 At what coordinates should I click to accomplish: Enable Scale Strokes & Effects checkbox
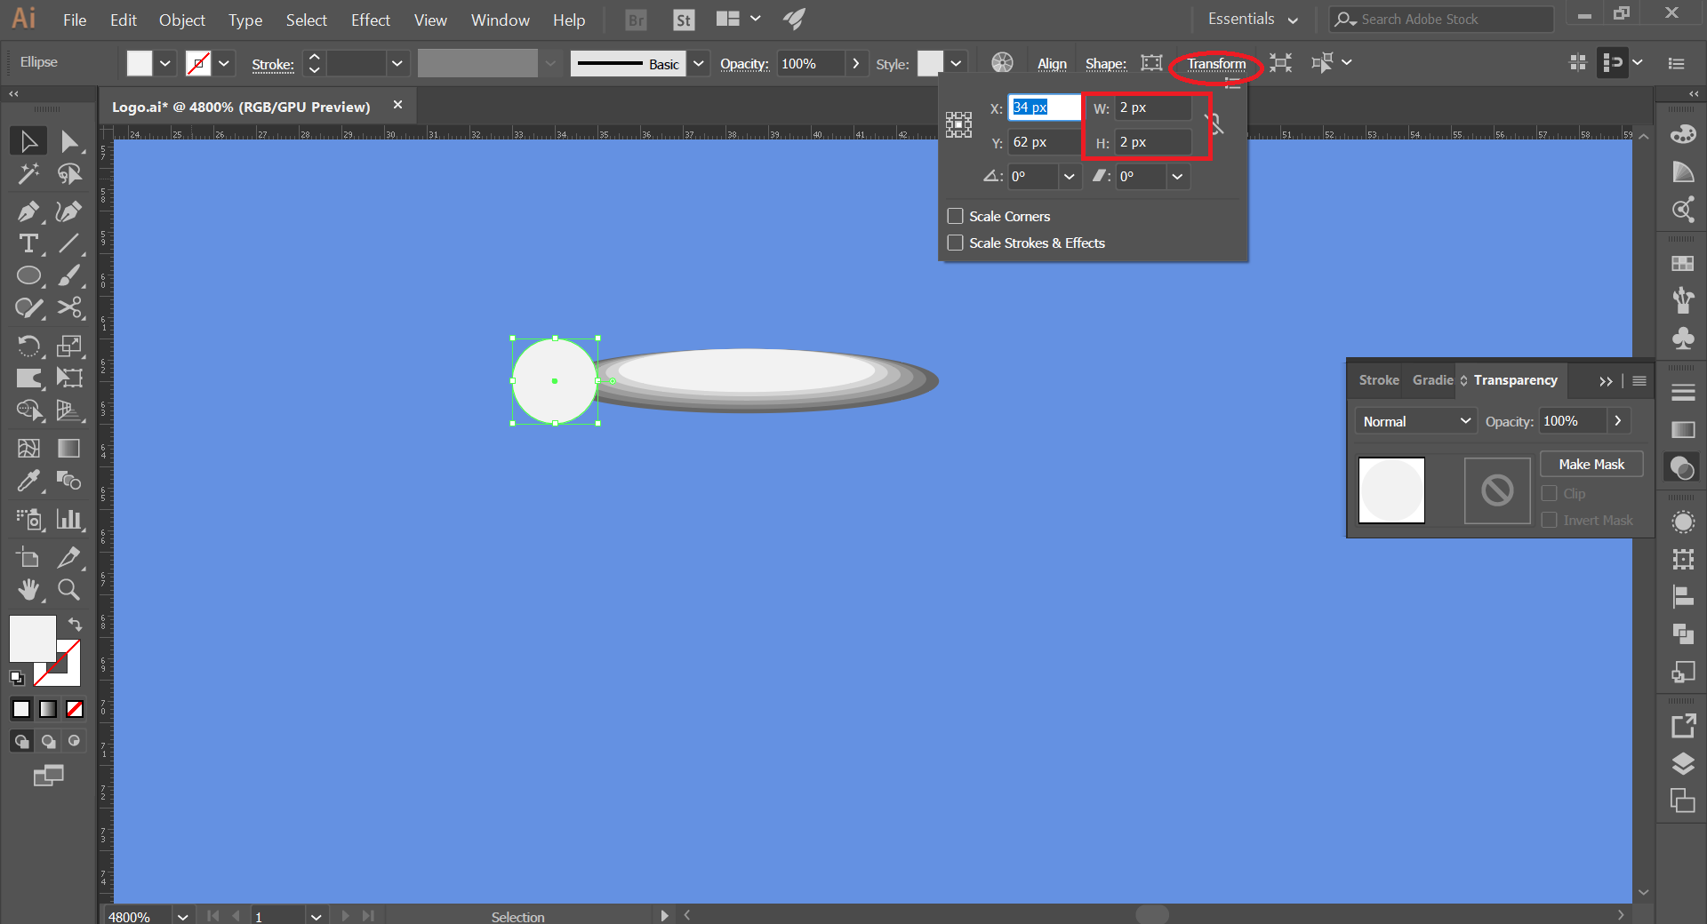pyautogui.click(x=956, y=243)
